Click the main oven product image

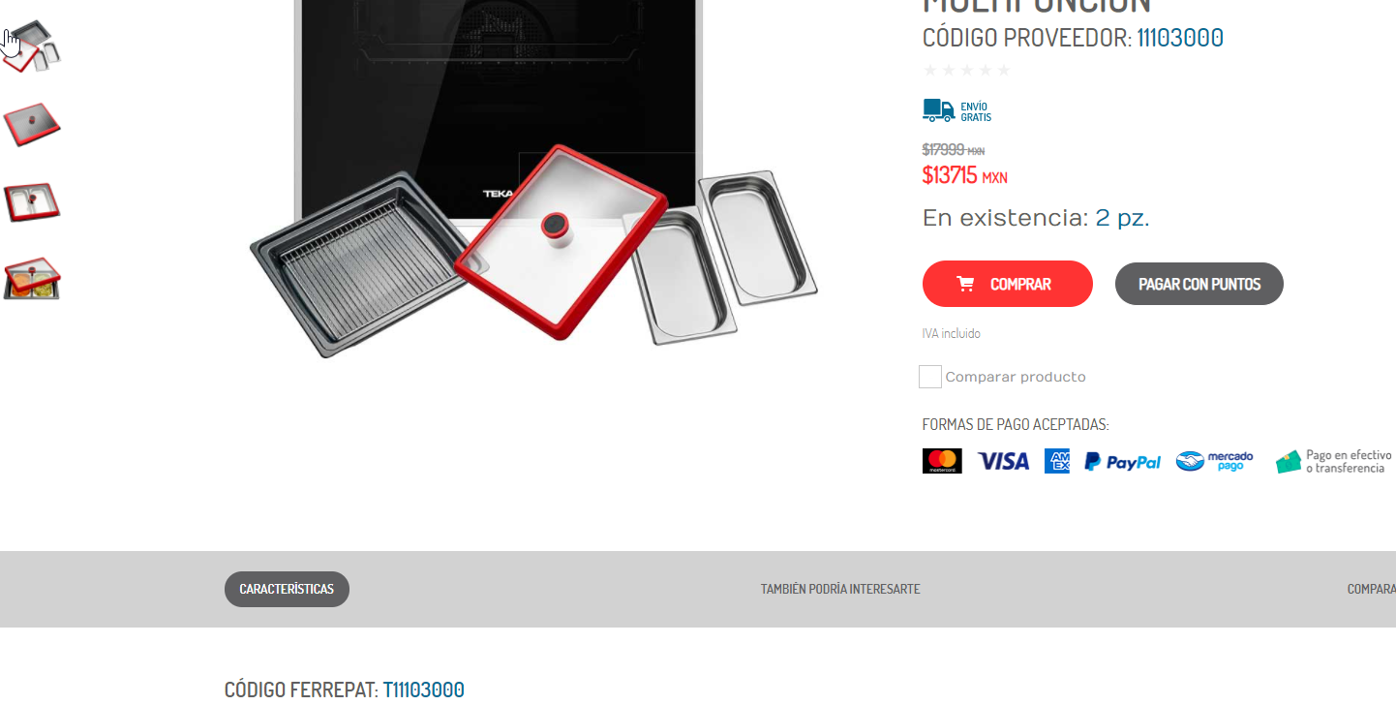[x=534, y=179]
